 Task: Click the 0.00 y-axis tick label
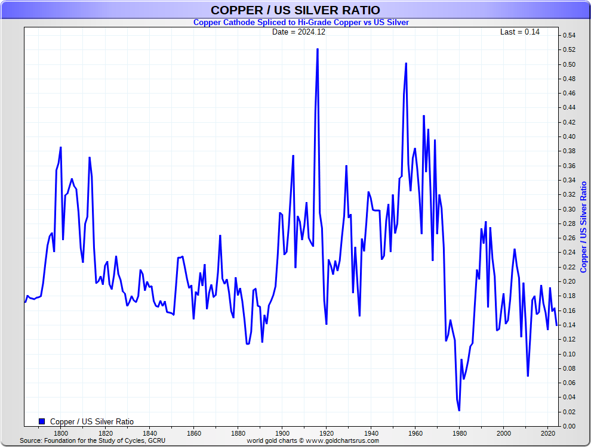[568, 426]
